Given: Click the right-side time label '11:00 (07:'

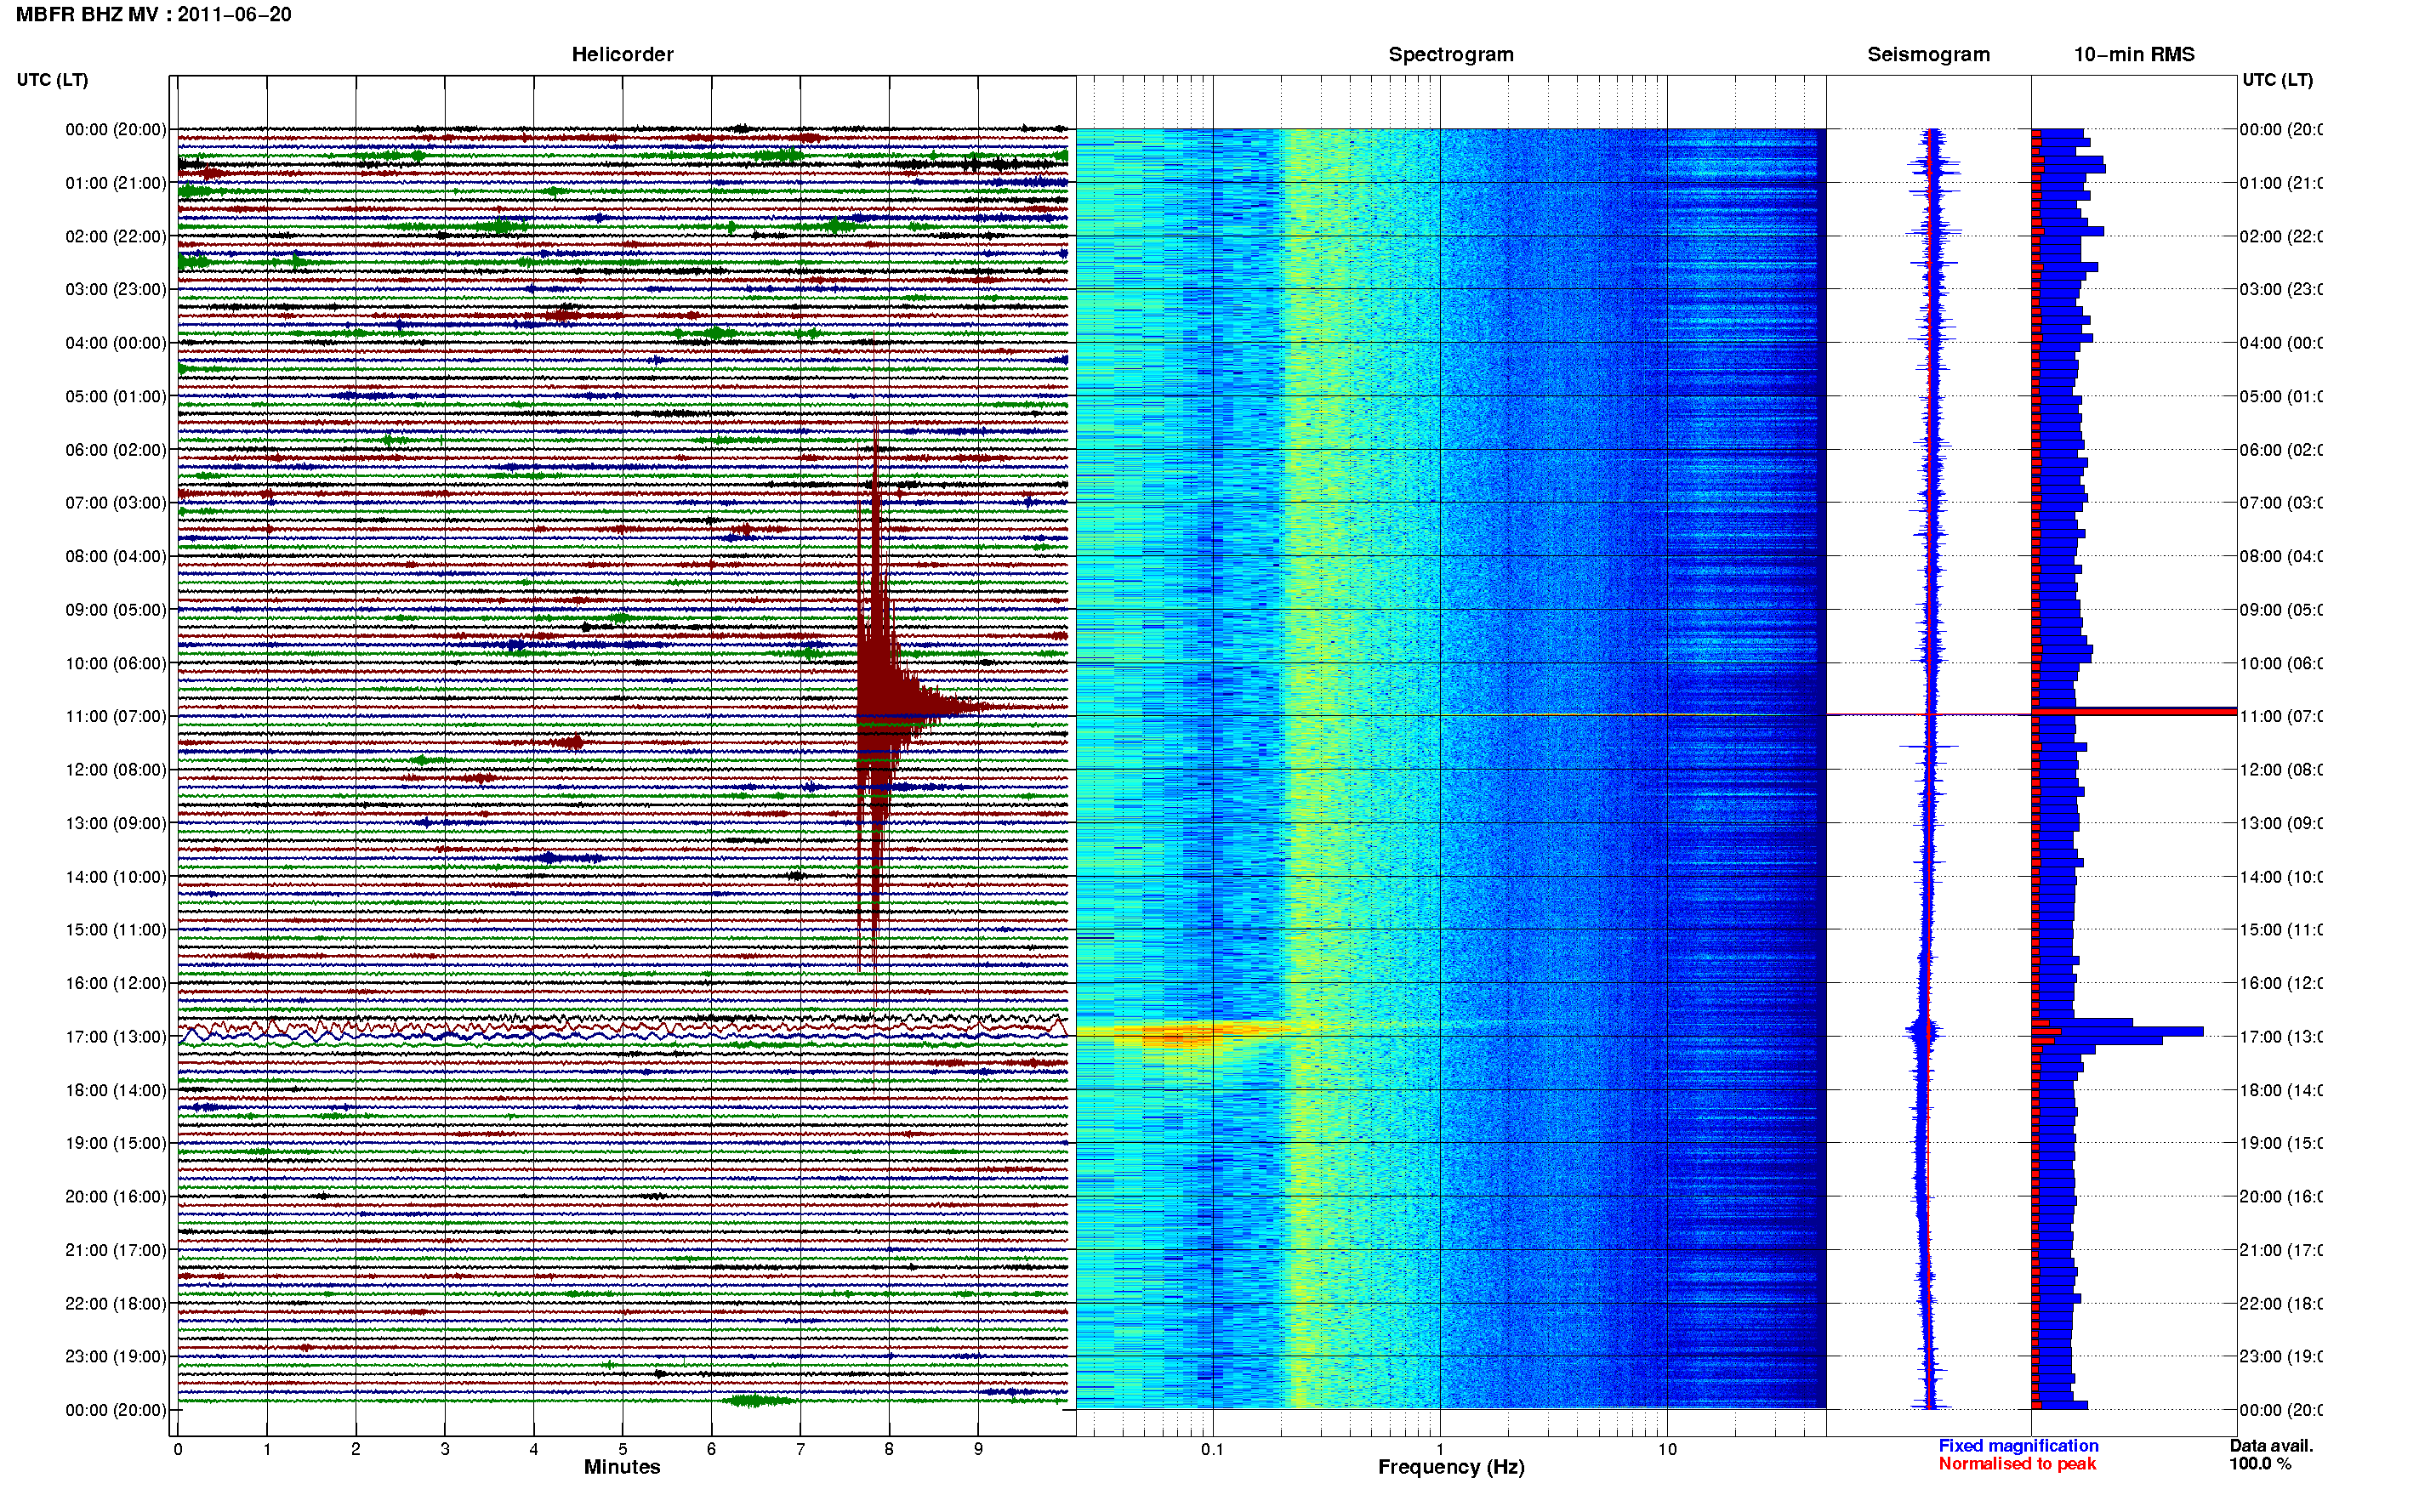Looking at the screenshot, I should point(2281,716).
